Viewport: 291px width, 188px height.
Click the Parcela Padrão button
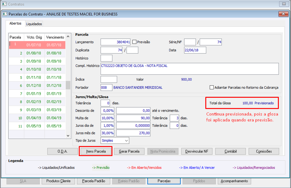(94, 181)
